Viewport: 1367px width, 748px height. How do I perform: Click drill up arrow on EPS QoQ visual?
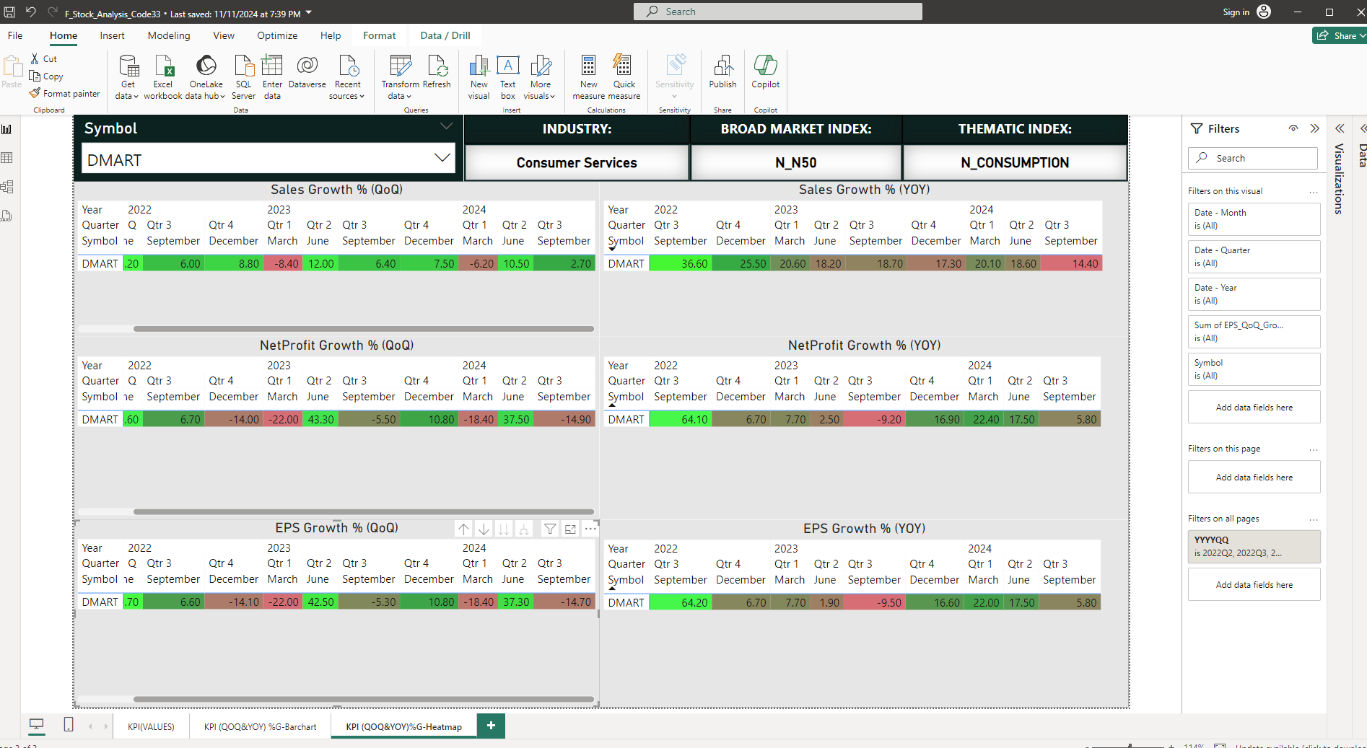463,529
